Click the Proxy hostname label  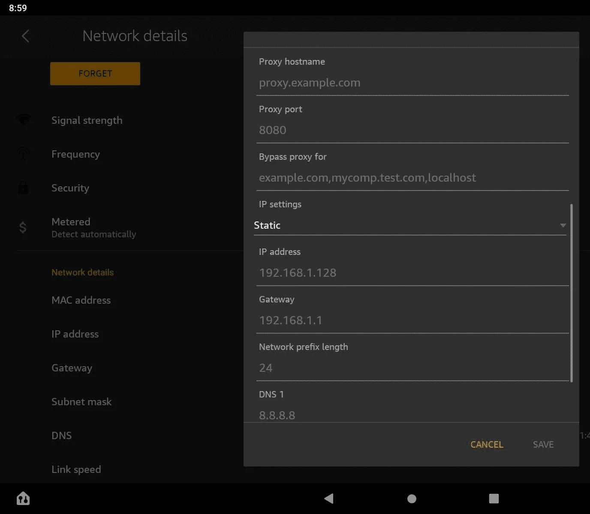(292, 62)
